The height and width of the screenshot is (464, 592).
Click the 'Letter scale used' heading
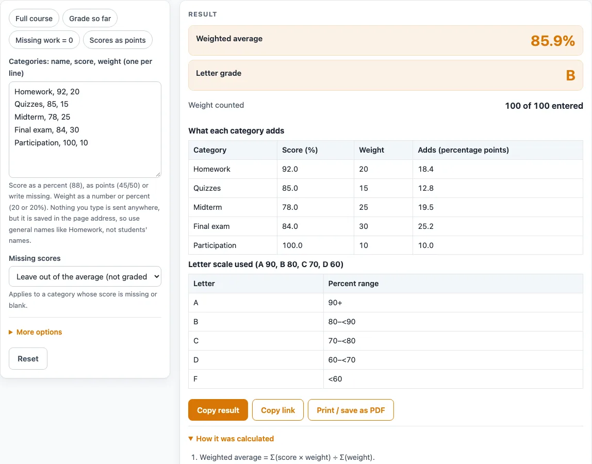click(266, 264)
